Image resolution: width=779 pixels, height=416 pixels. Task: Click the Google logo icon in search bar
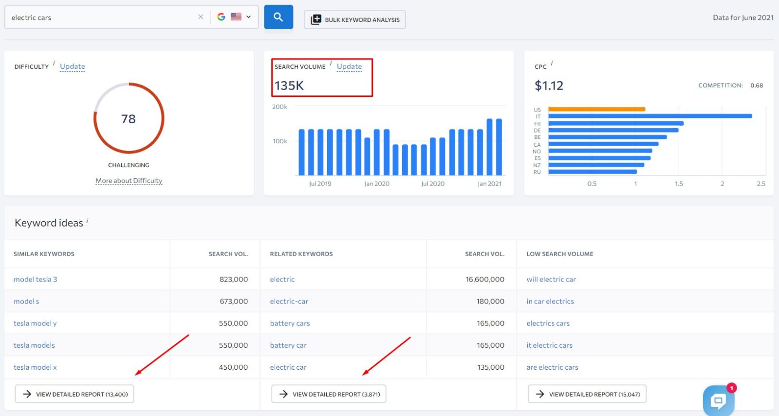[221, 17]
